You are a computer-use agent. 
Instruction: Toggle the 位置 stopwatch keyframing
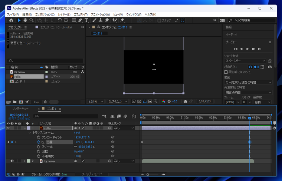pos(39,142)
